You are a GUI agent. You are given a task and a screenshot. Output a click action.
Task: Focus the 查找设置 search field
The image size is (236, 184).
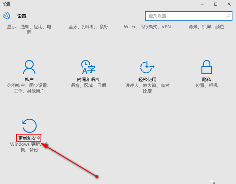coord(188,16)
